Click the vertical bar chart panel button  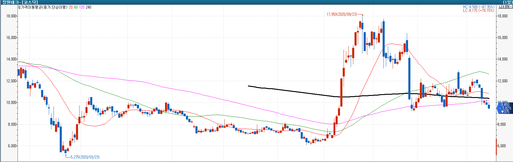click(504, 7)
